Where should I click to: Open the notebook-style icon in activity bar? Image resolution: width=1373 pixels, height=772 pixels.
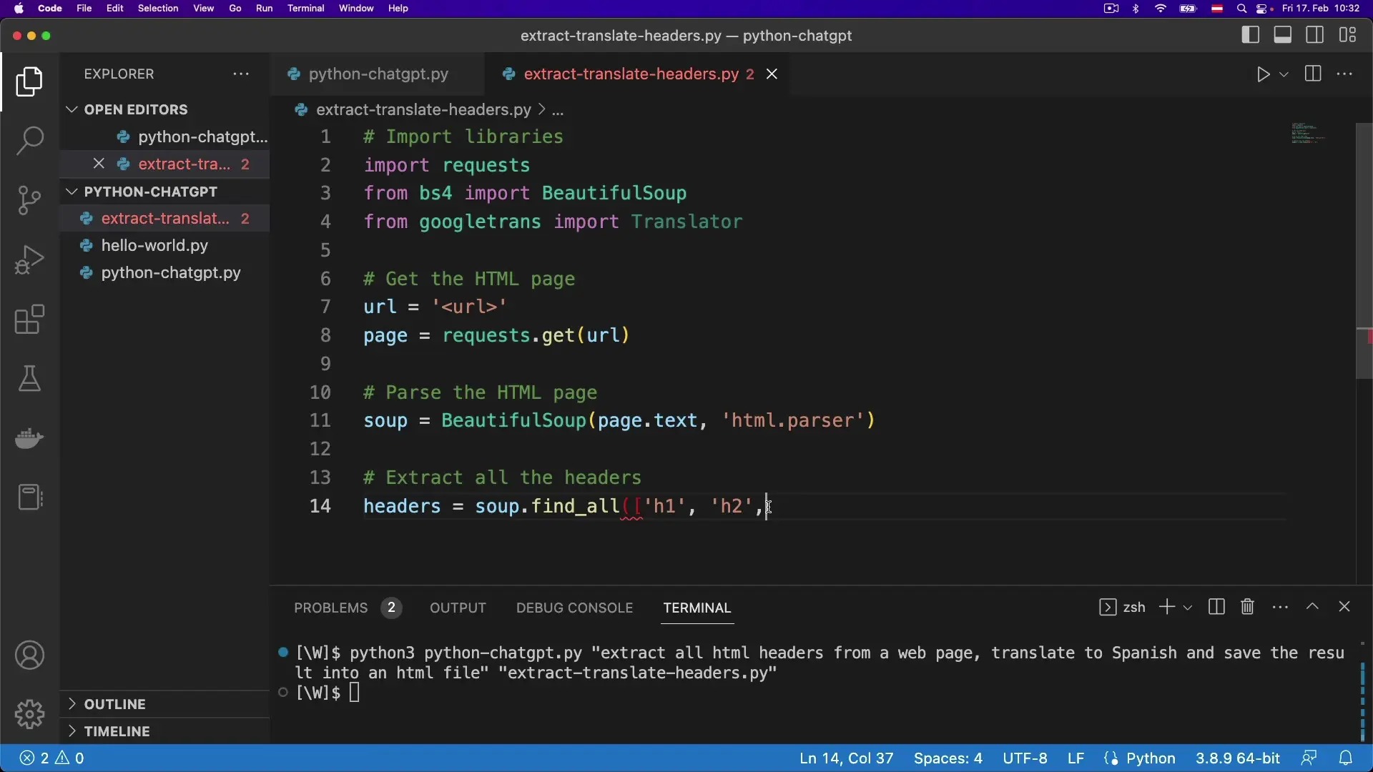29,498
